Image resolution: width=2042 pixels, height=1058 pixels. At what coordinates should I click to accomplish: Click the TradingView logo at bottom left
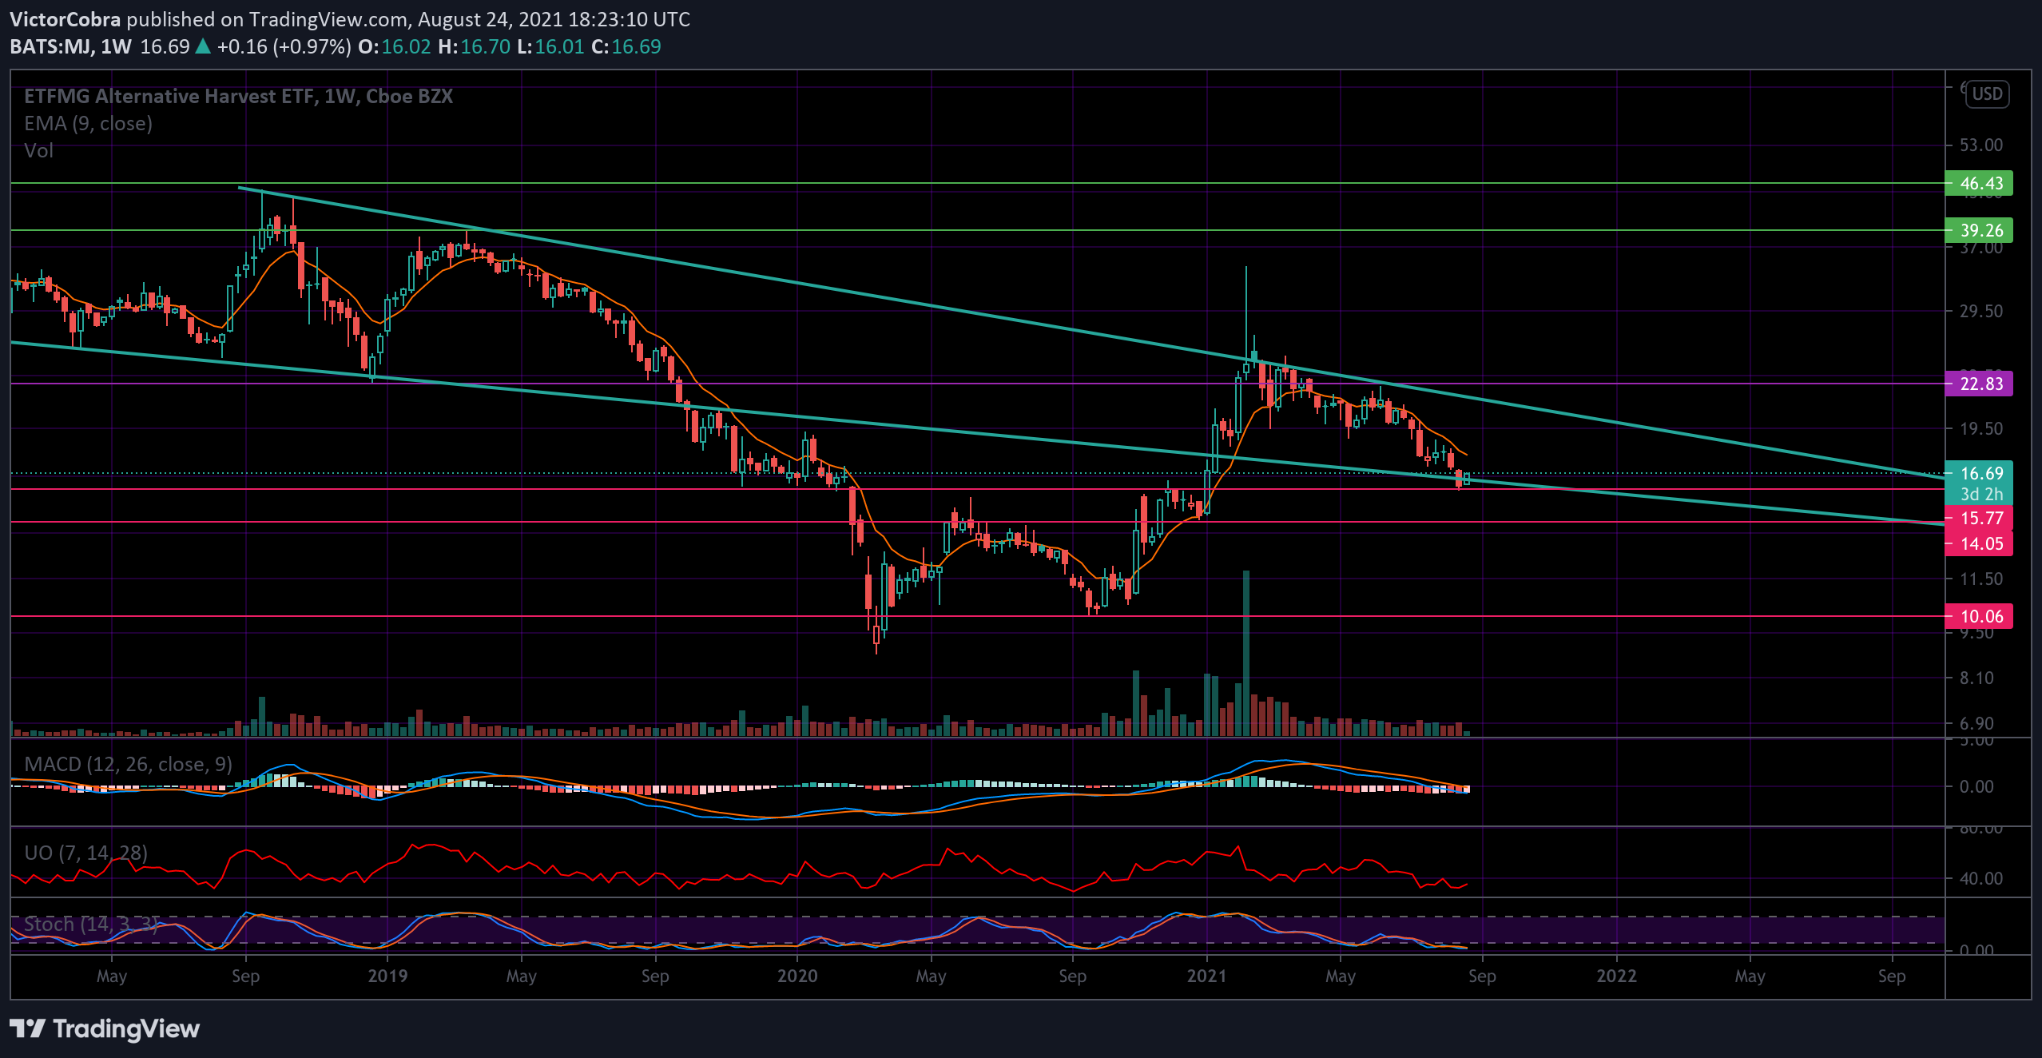105,1028
